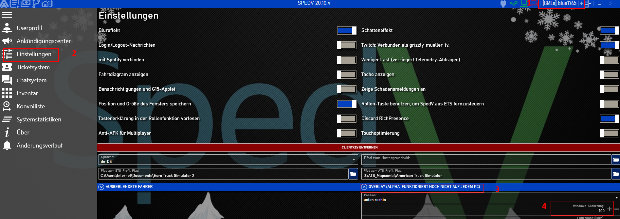Screen dimensions: 620x219
Task: Enable Weniger Last toggle
Action: (610, 60)
